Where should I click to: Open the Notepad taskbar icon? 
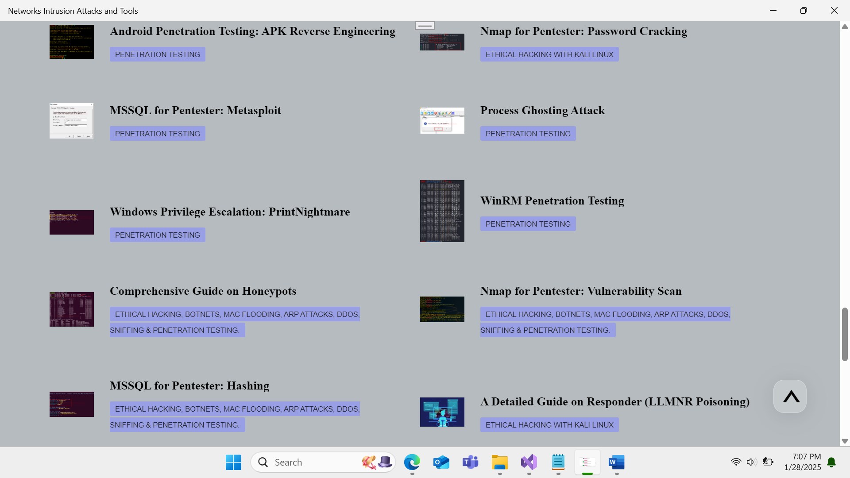pyautogui.click(x=558, y=462)
